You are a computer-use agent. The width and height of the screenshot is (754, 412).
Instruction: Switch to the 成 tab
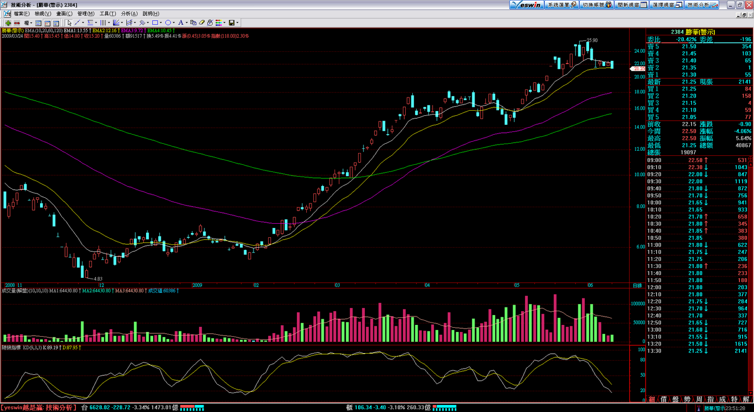(x=722, y=399)
